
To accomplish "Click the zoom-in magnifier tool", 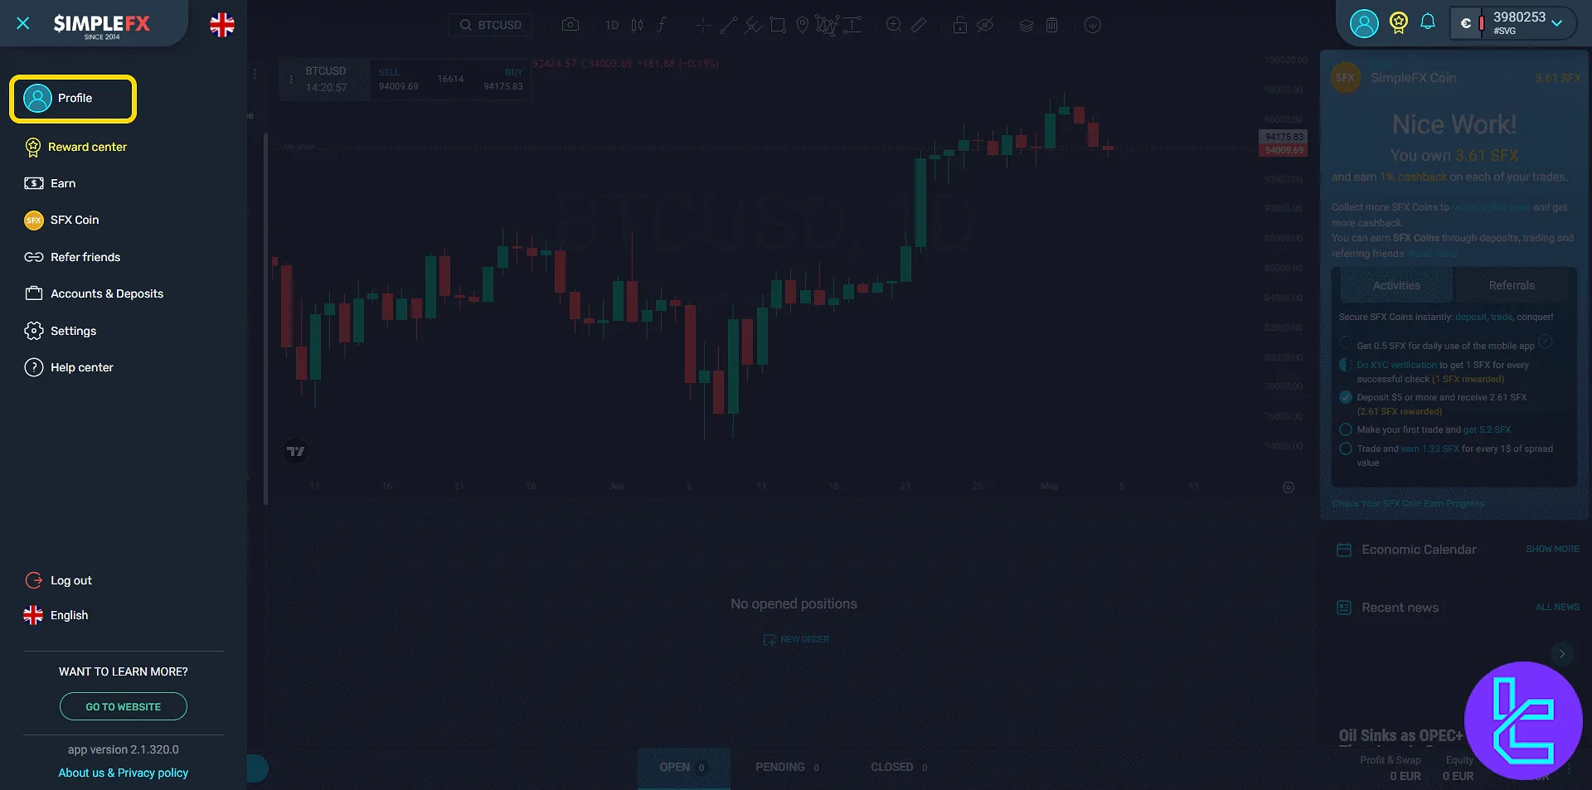I will 894,25.
